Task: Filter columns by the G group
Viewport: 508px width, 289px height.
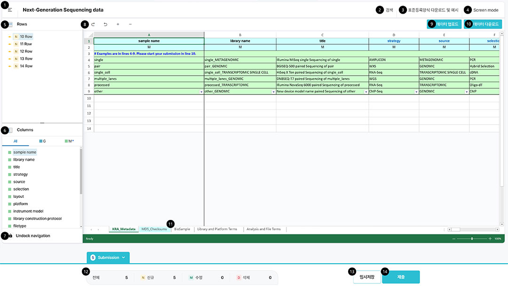Action: (42, 141)
